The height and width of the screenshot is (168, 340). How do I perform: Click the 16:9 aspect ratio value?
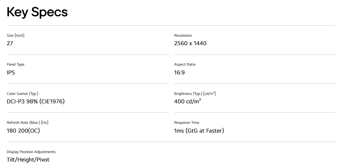coord(179,72)
